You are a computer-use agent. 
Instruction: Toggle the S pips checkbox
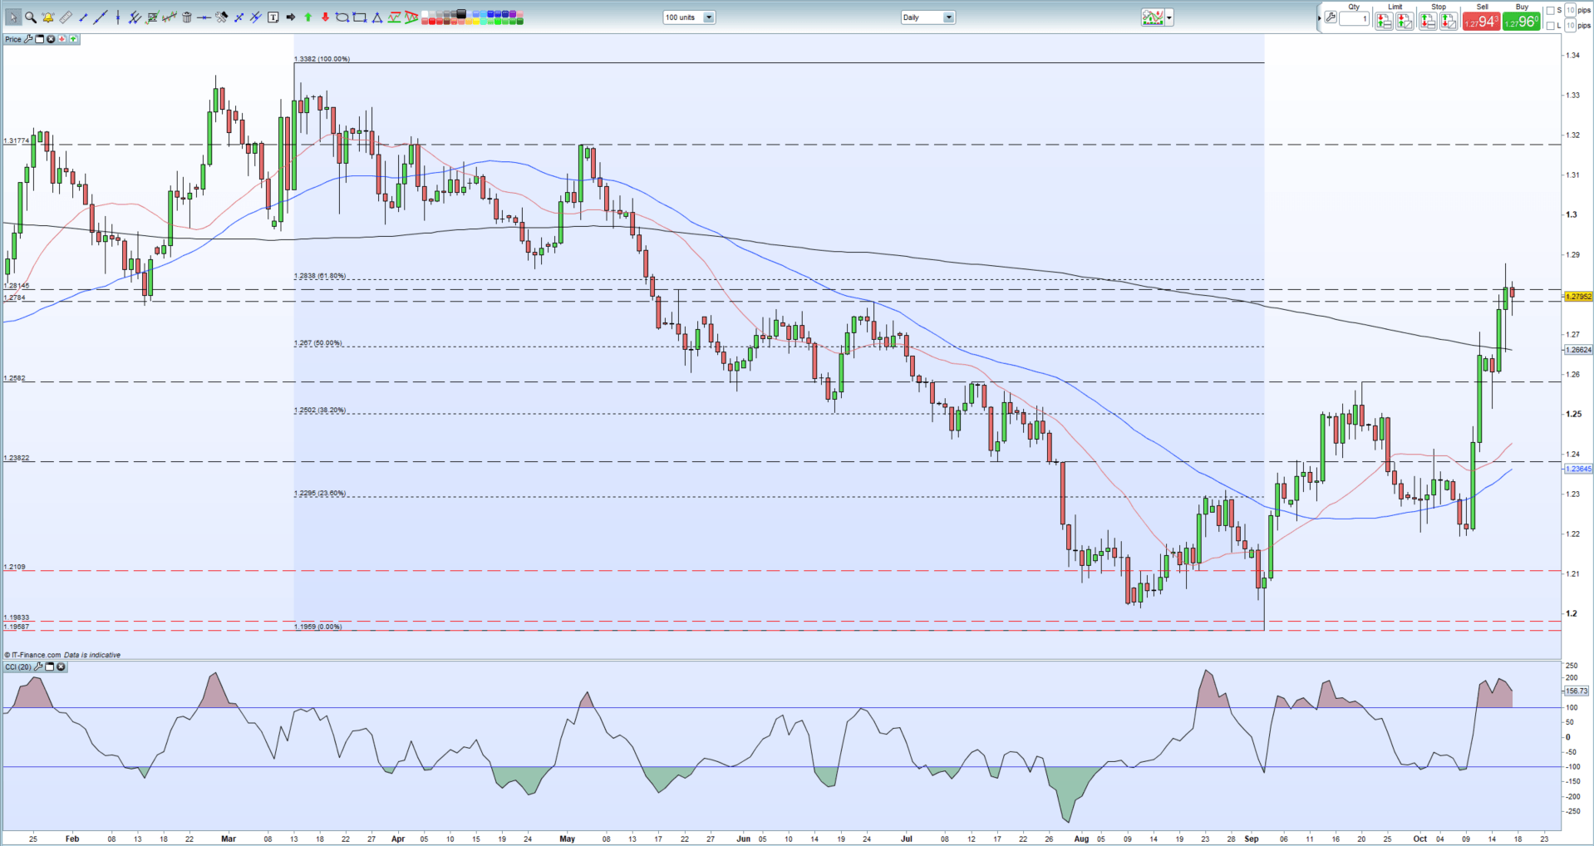(1550, 11)
